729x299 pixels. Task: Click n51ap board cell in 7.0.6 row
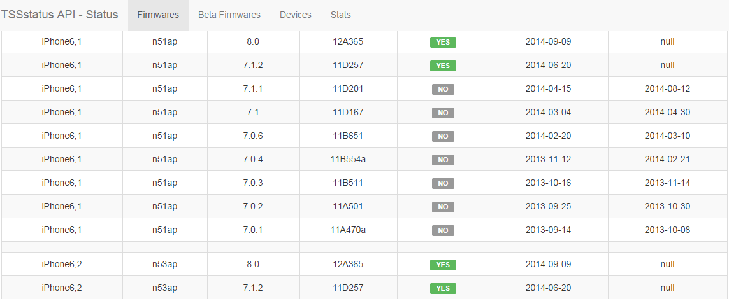point(164,136)
